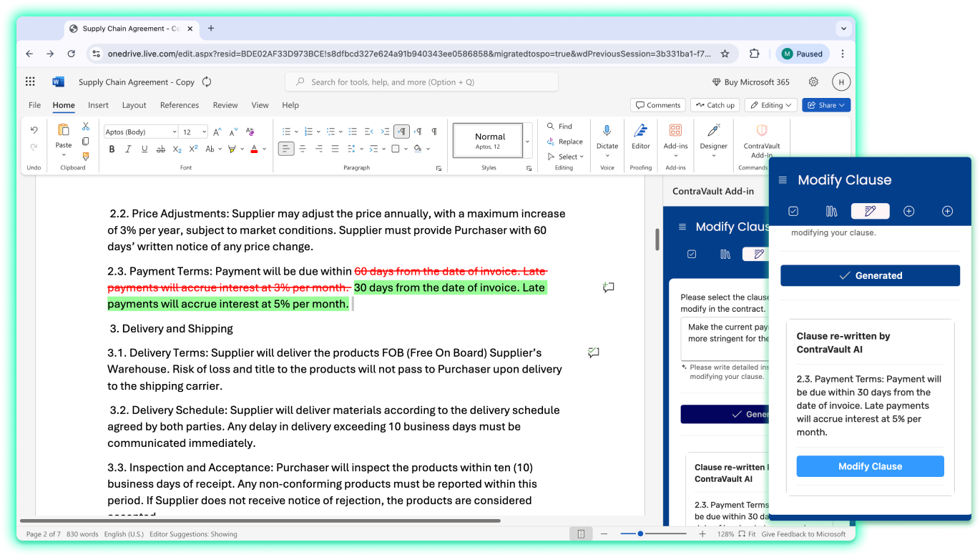Click Replace in the Editing group
Viewport: 980px width, 557px height.
[x=564, y=142]
